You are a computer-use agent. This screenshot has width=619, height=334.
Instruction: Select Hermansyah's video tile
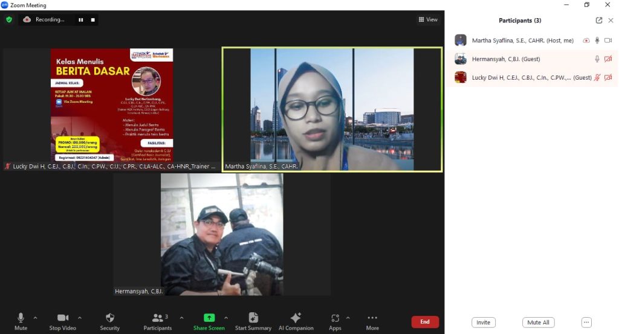(222, 234)
